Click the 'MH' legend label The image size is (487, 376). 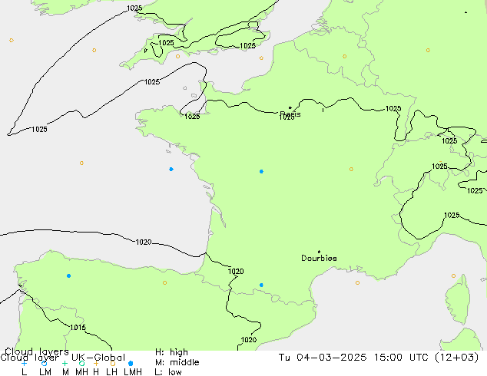pyautogui.click(x=81, y=372)
